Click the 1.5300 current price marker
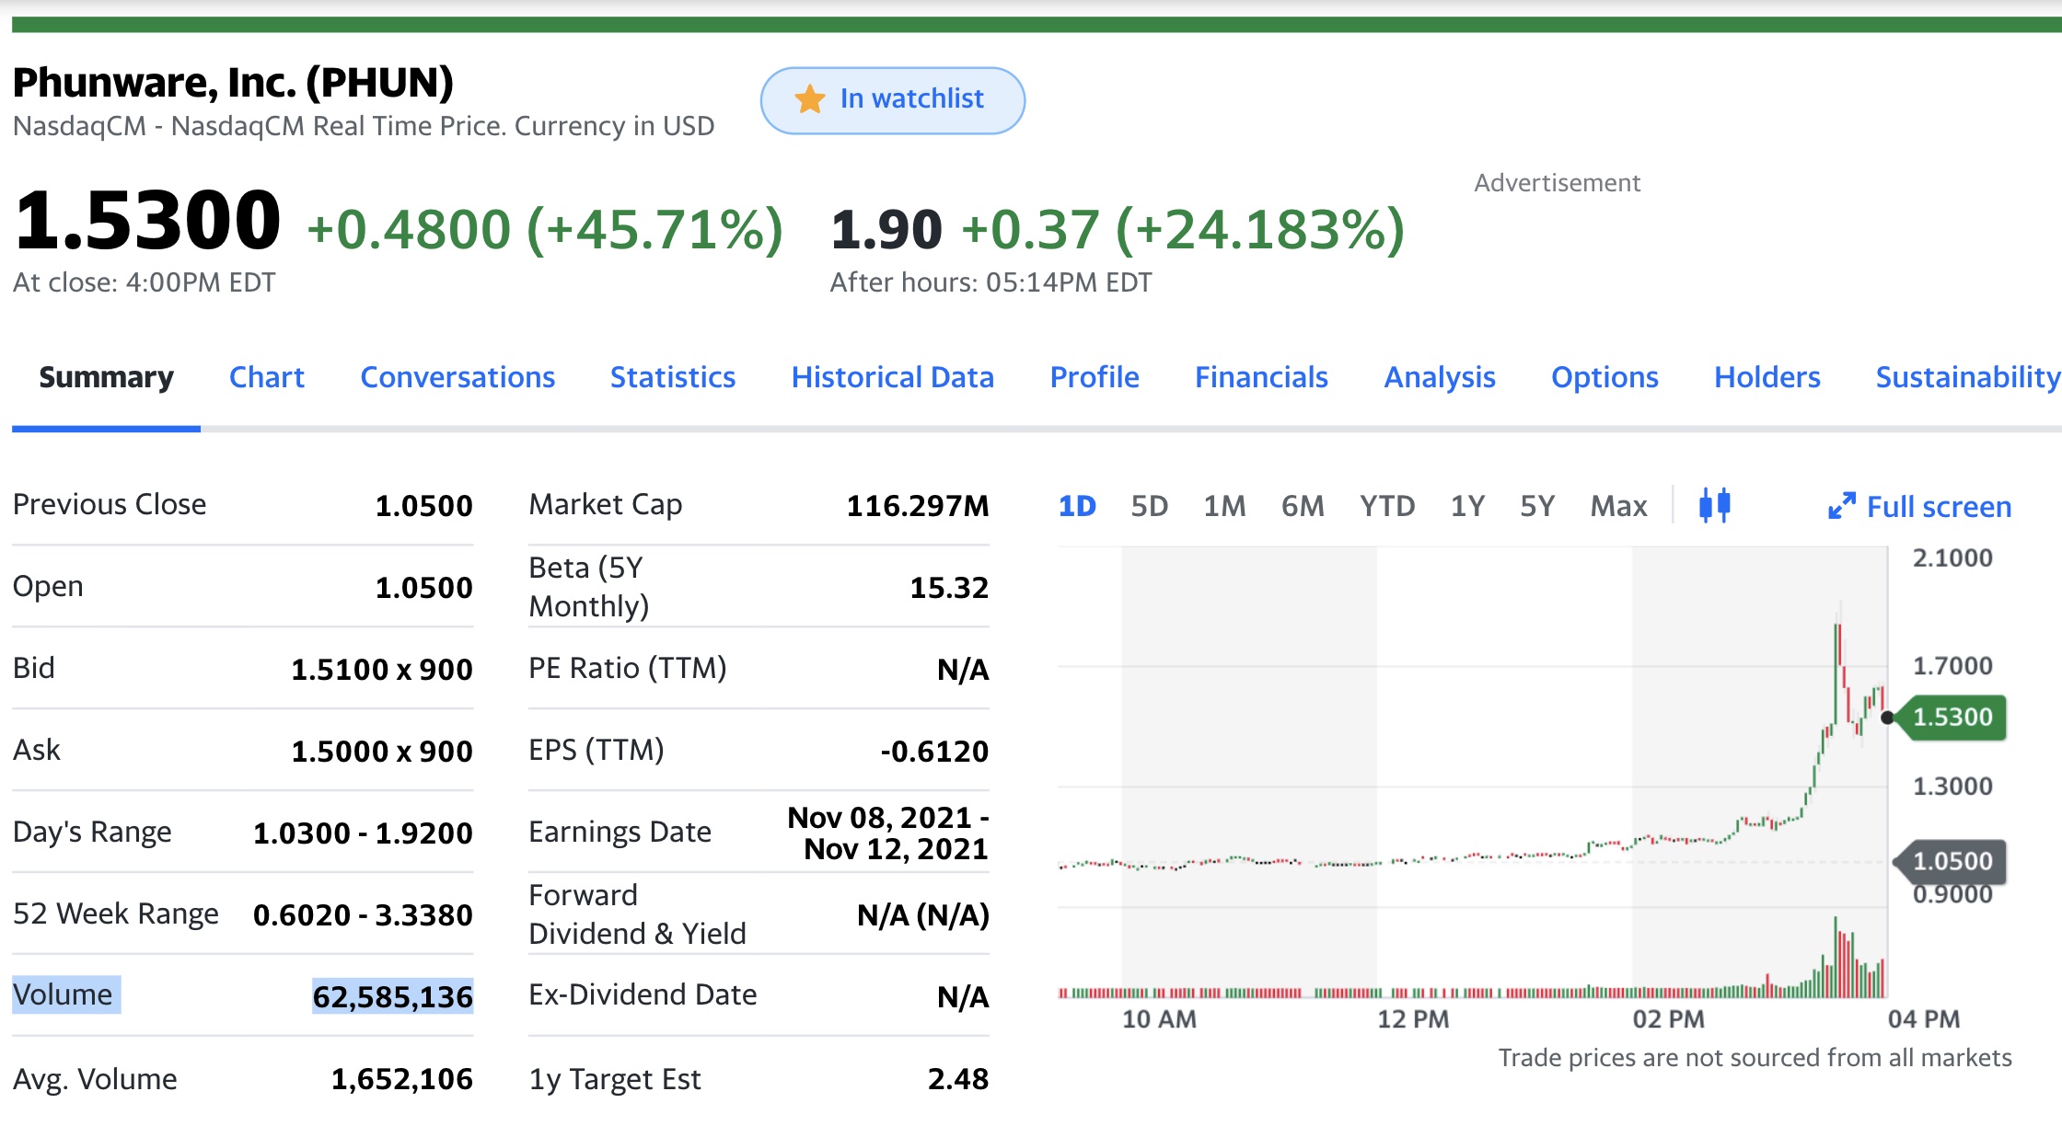Screen dimensions: 2062x1126 [1951, 718]
